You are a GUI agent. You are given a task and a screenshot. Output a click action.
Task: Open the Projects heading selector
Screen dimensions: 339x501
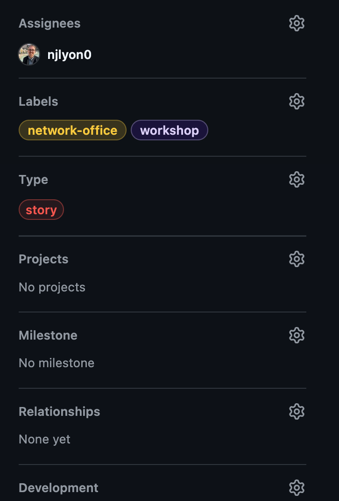pos(43,259)
